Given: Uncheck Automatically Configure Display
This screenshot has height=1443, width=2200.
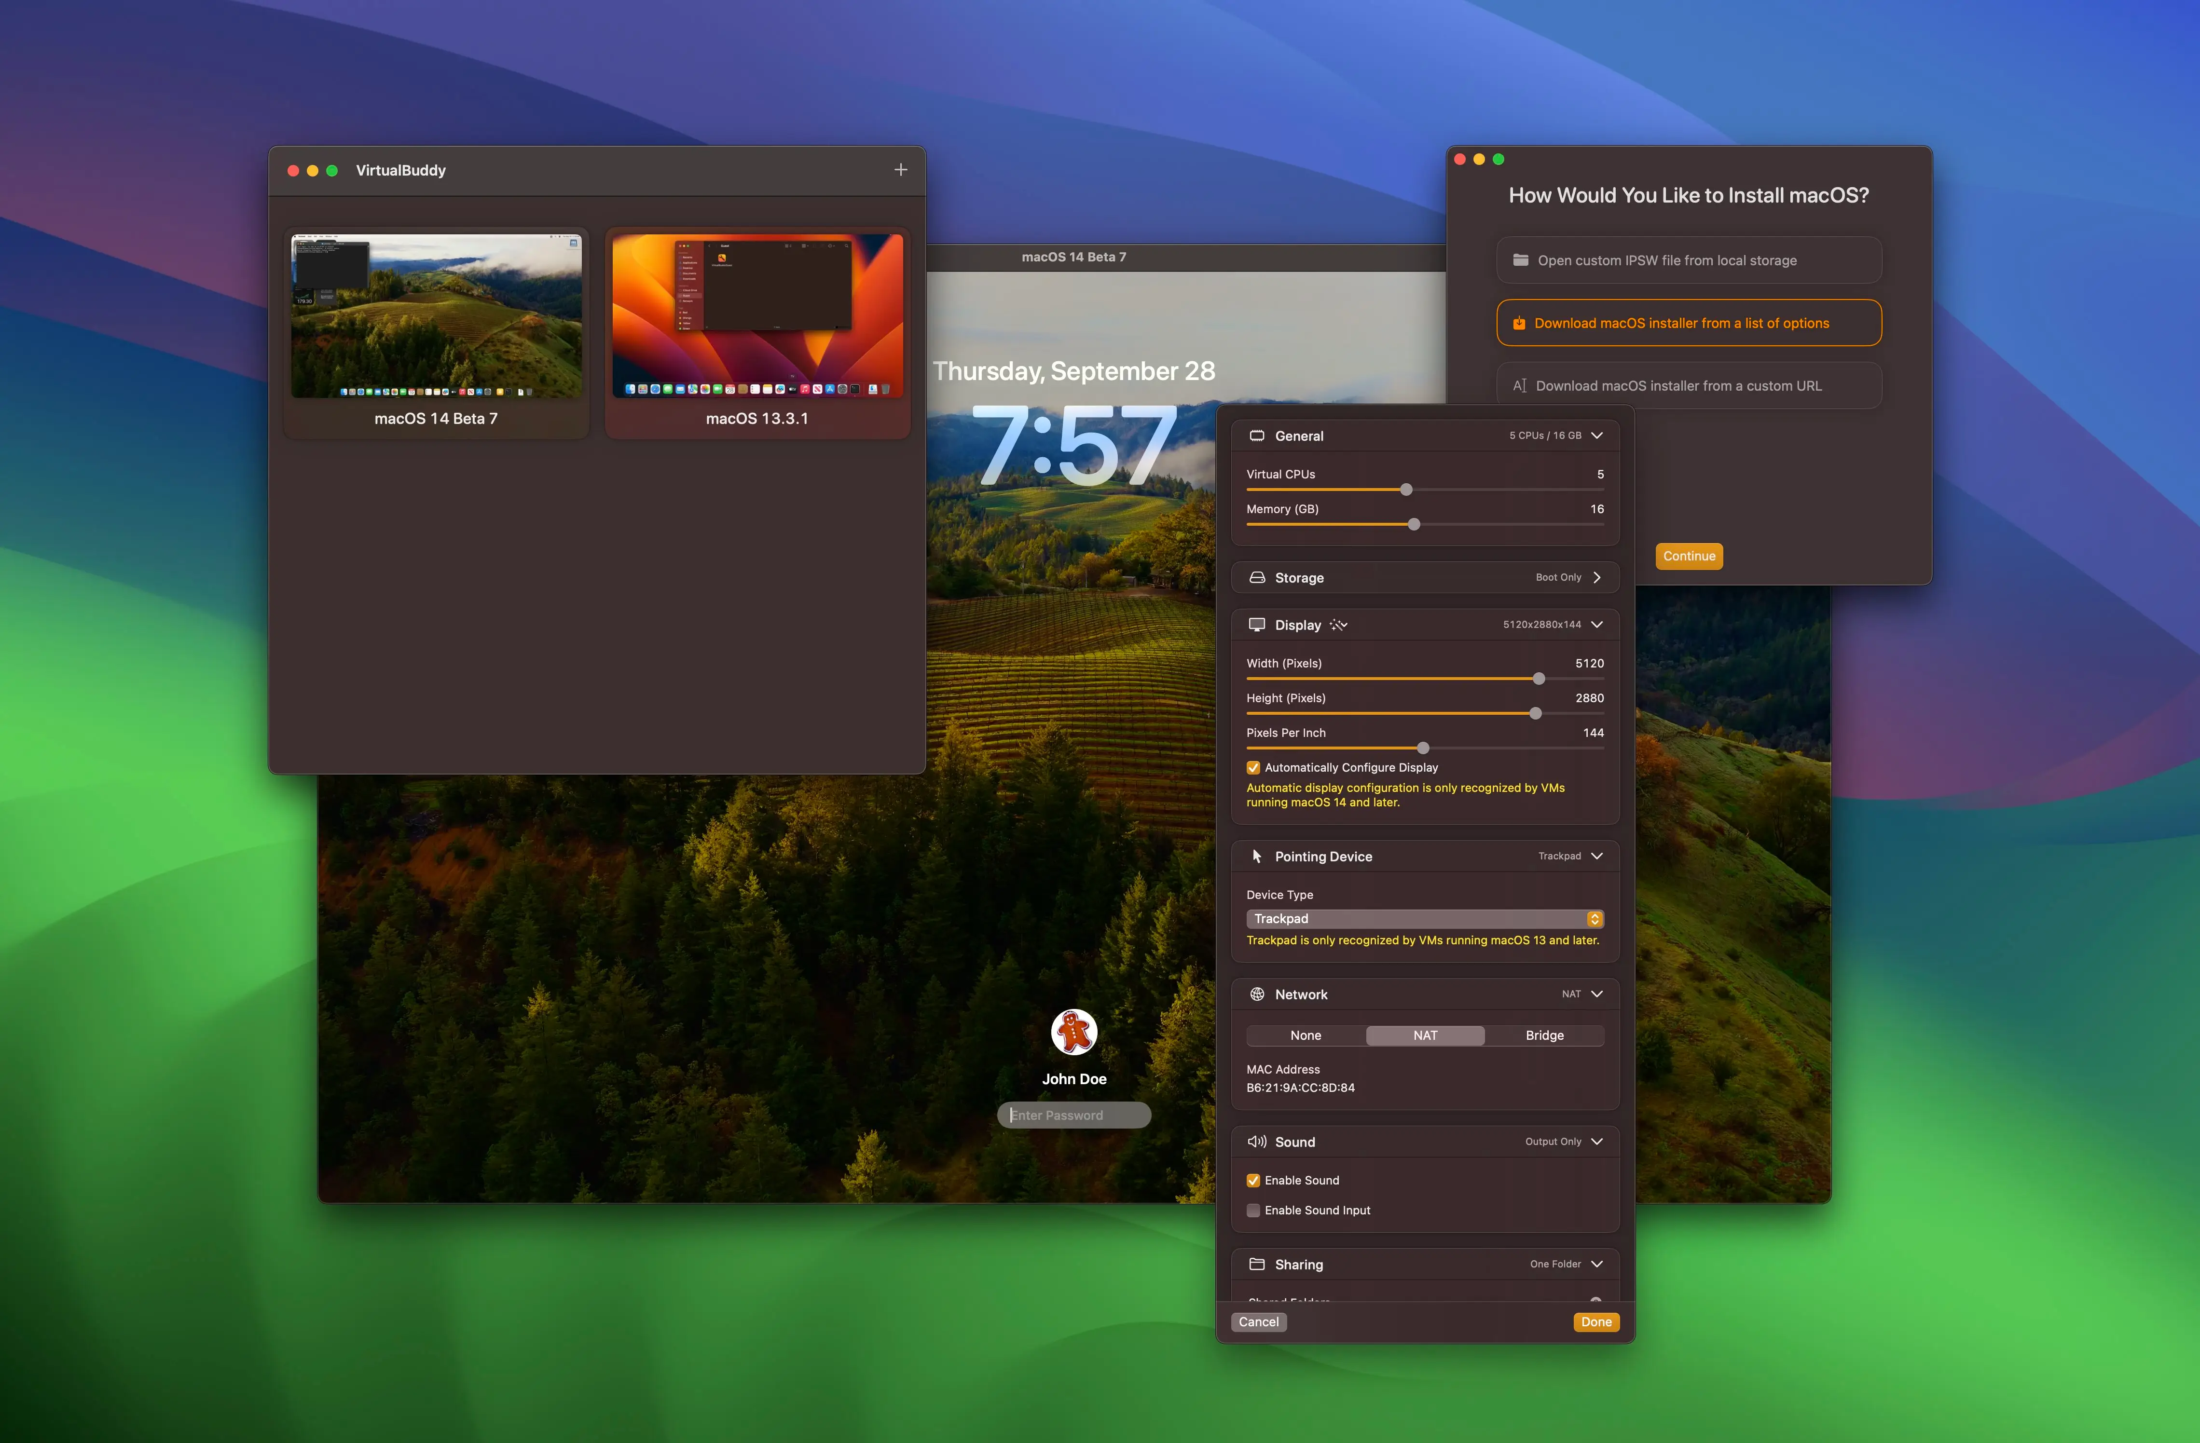Looking at the screenshot, I should pyautogui.click(x=1253, y=767).
